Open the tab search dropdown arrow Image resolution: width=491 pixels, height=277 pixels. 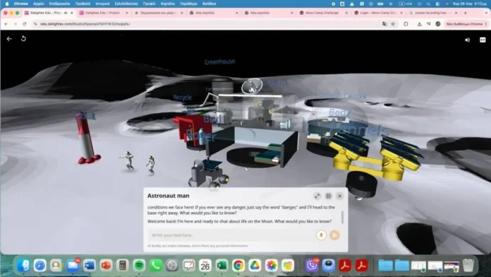point(486,13)
